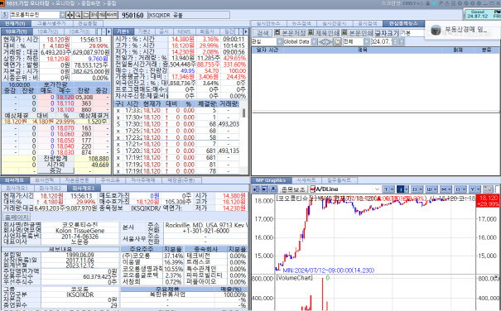Open the 관심 group dropdown in the news panel
Image resolution: width=501 pixels, height=311 pixels.
click(x=280, y=42)
